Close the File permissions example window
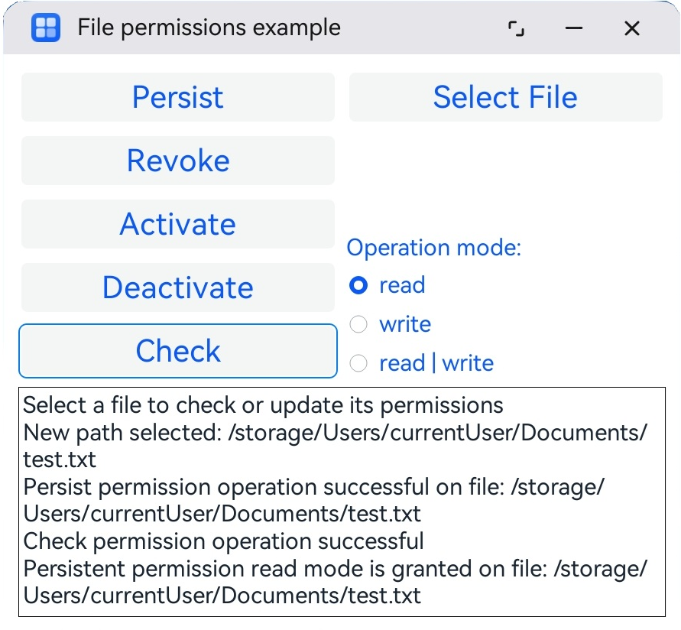 coord(631,29)
